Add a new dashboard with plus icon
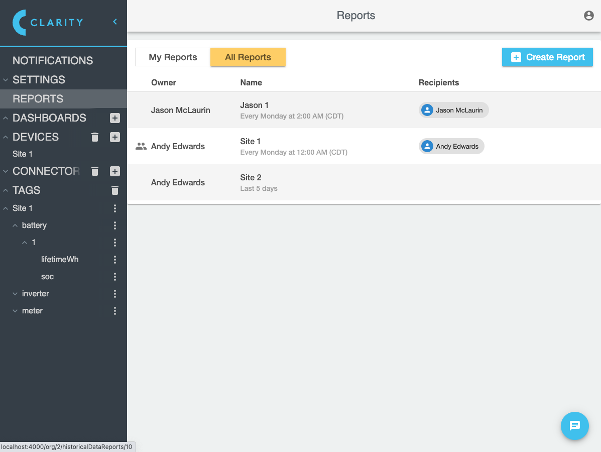This screenshot has height=452, width=601. click(x=115, y=118)
